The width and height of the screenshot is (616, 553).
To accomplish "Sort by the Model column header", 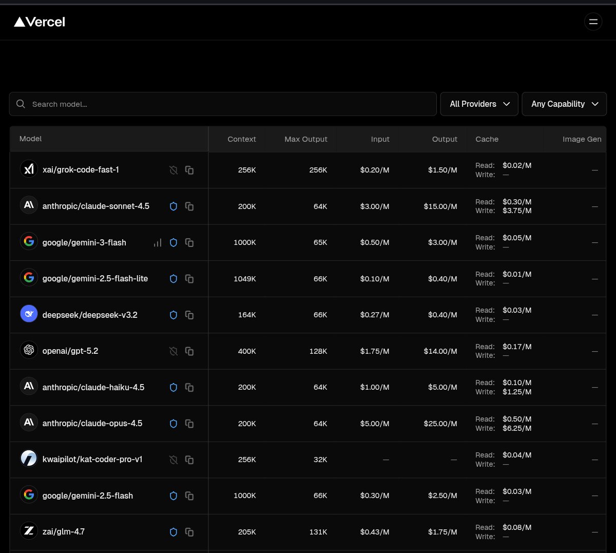I will click(x=31, y=139).
